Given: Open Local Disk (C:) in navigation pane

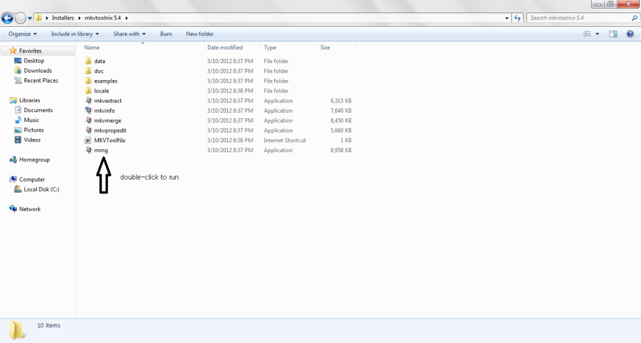Looking at the screenshot, I should [x=41, y=189].
